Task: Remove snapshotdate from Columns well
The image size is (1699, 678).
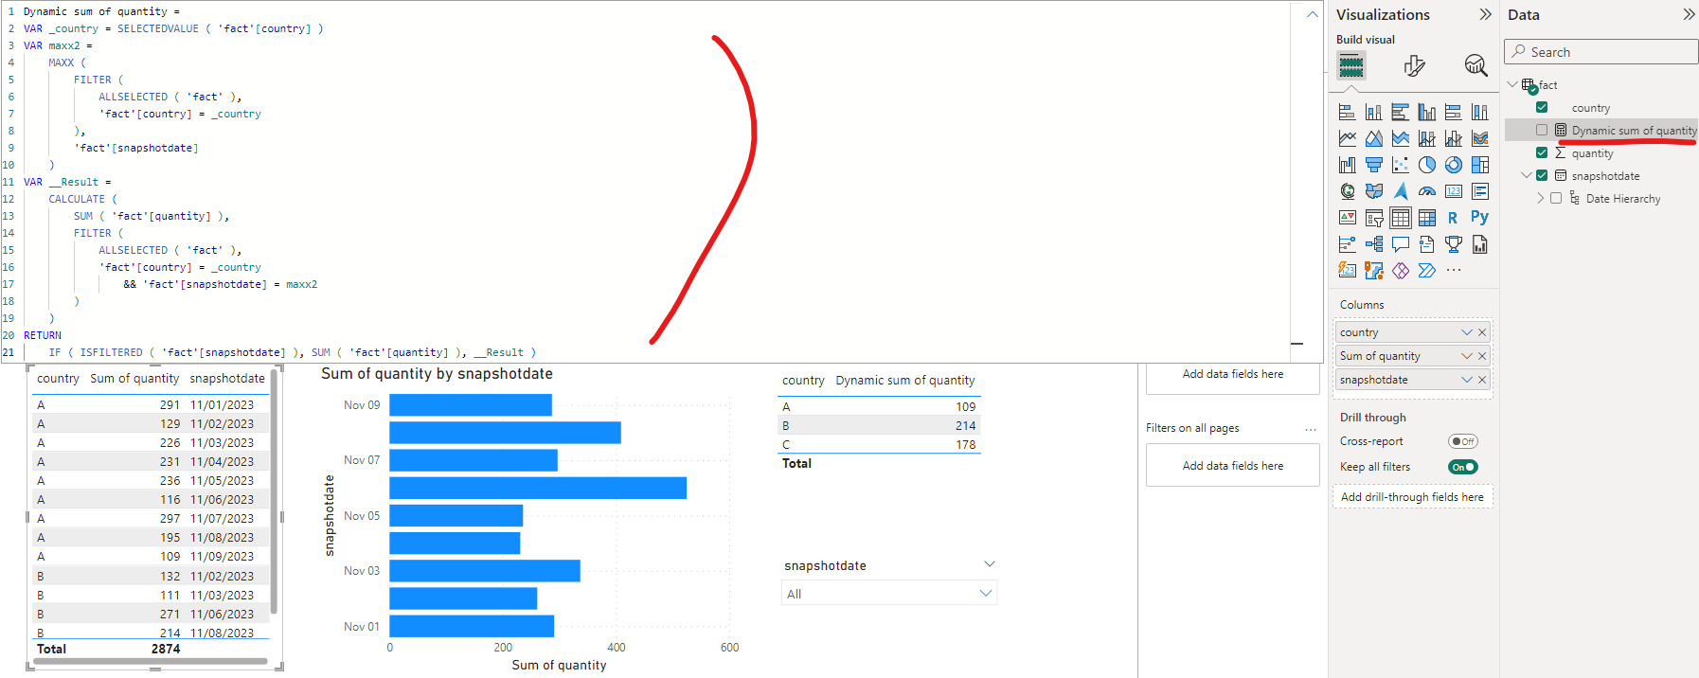Action: pos(1482,380)
